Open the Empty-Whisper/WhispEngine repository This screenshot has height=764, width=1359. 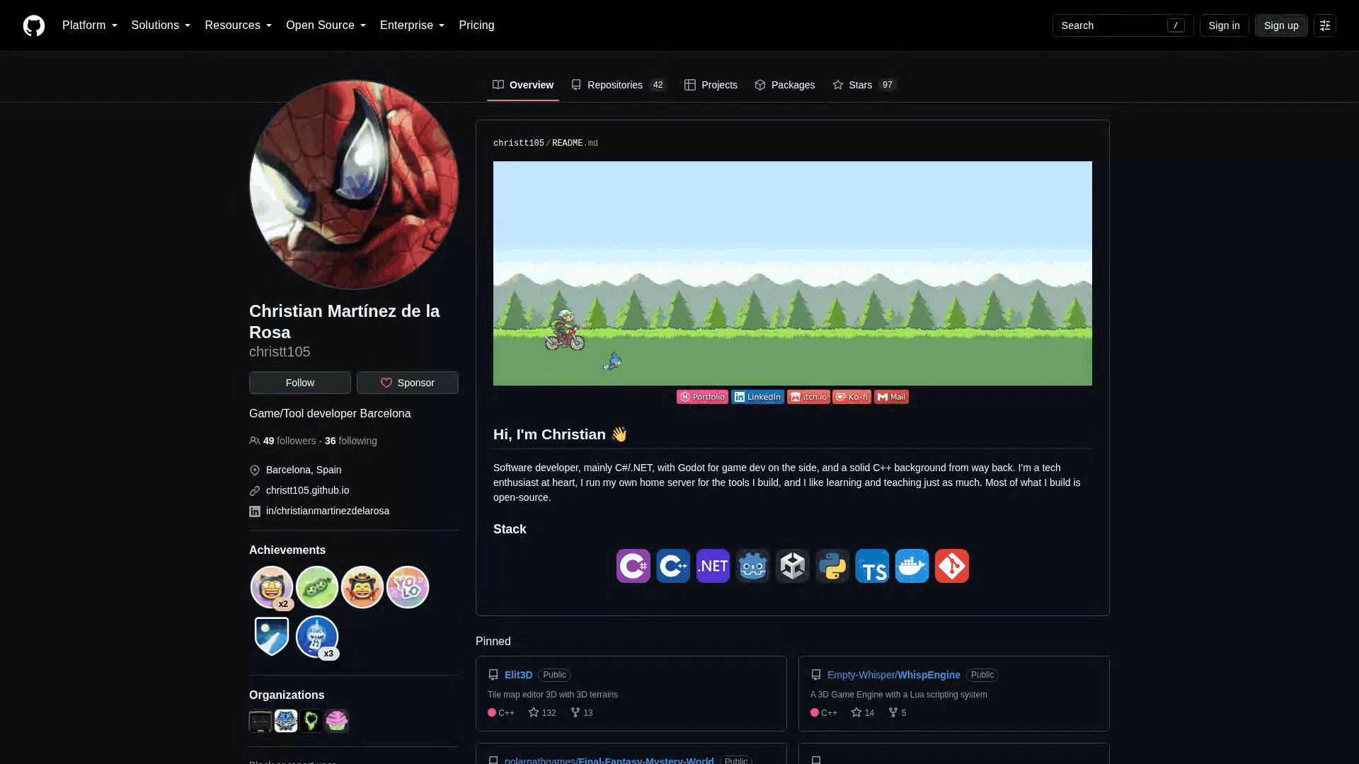(893, 675)
